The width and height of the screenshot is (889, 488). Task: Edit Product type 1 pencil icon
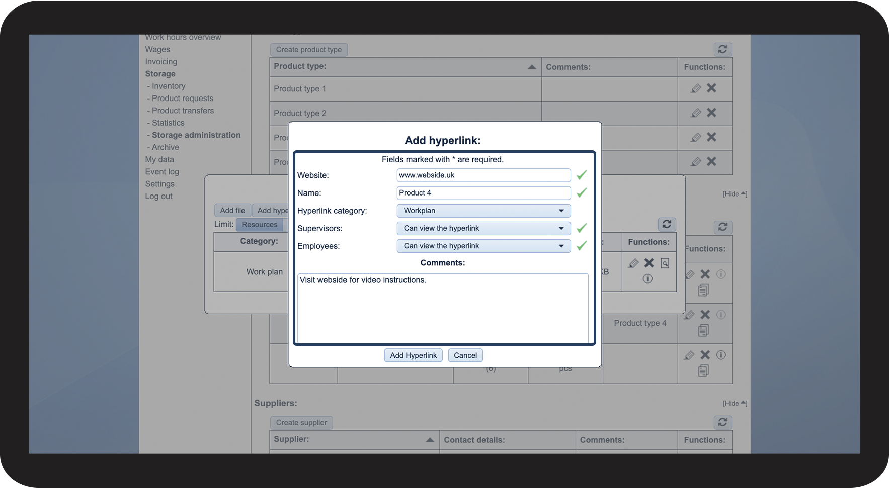[x=696, y=88]
